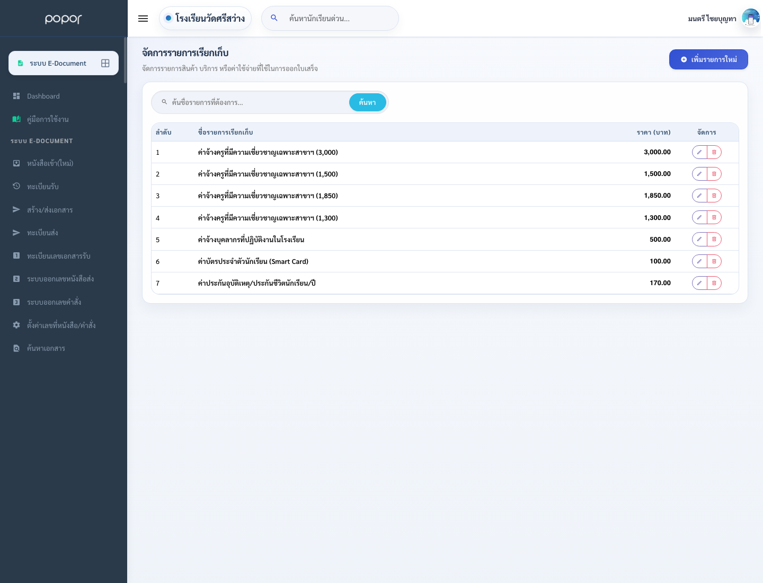Click the magnifier icon in top search
This screenshot has width=763, height=583.
274,18
